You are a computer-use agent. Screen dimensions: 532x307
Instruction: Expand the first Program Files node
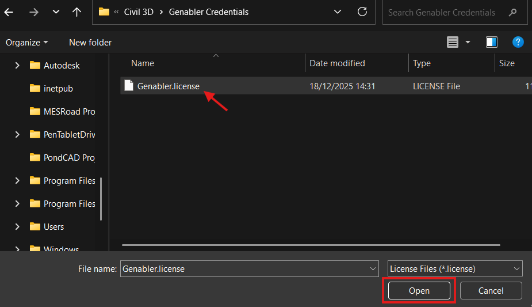pyautogui.click(x=17, y=181)
